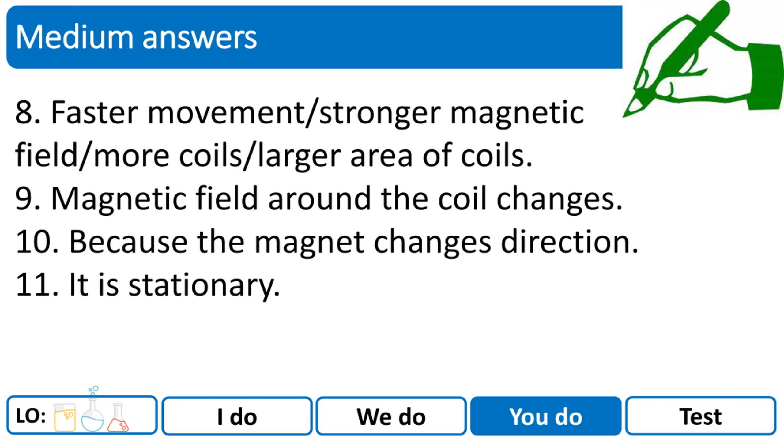Click the word 'Medium' in the title
784x441 pixels.
tap(74, 37)
